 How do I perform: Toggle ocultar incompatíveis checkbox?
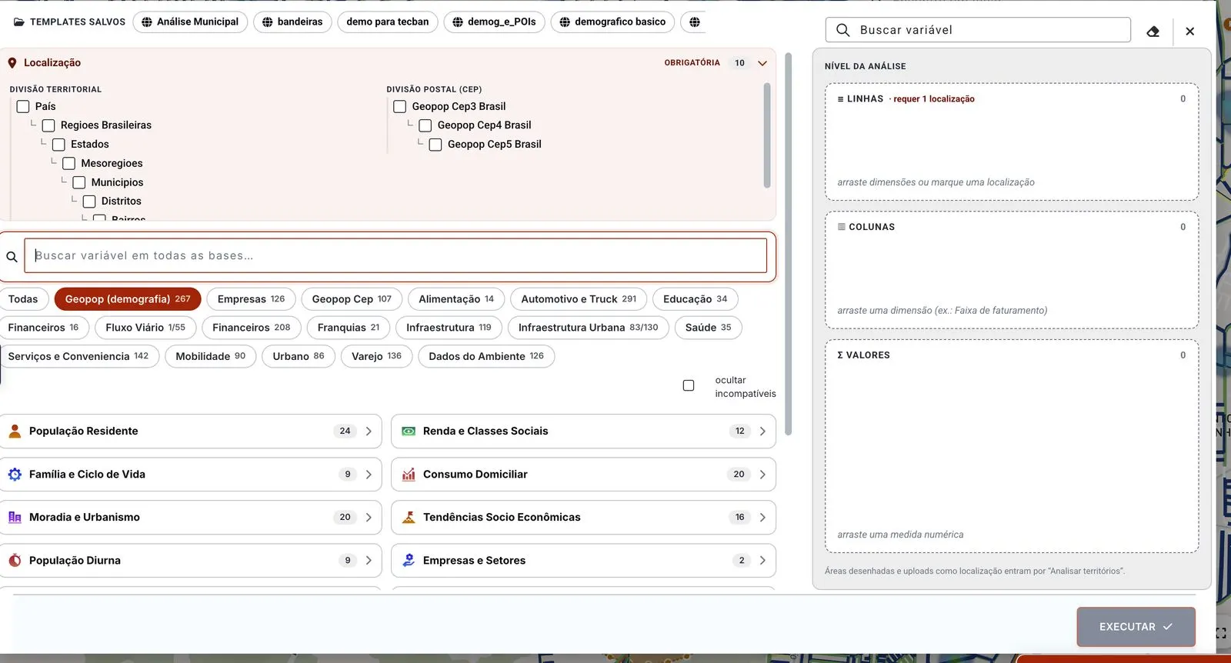(x=689, y=385)
